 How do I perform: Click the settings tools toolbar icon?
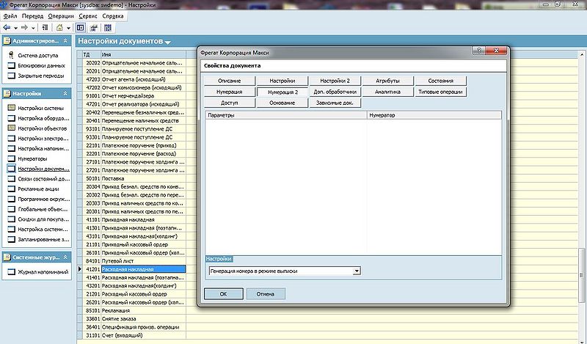(x=94, y=28)
